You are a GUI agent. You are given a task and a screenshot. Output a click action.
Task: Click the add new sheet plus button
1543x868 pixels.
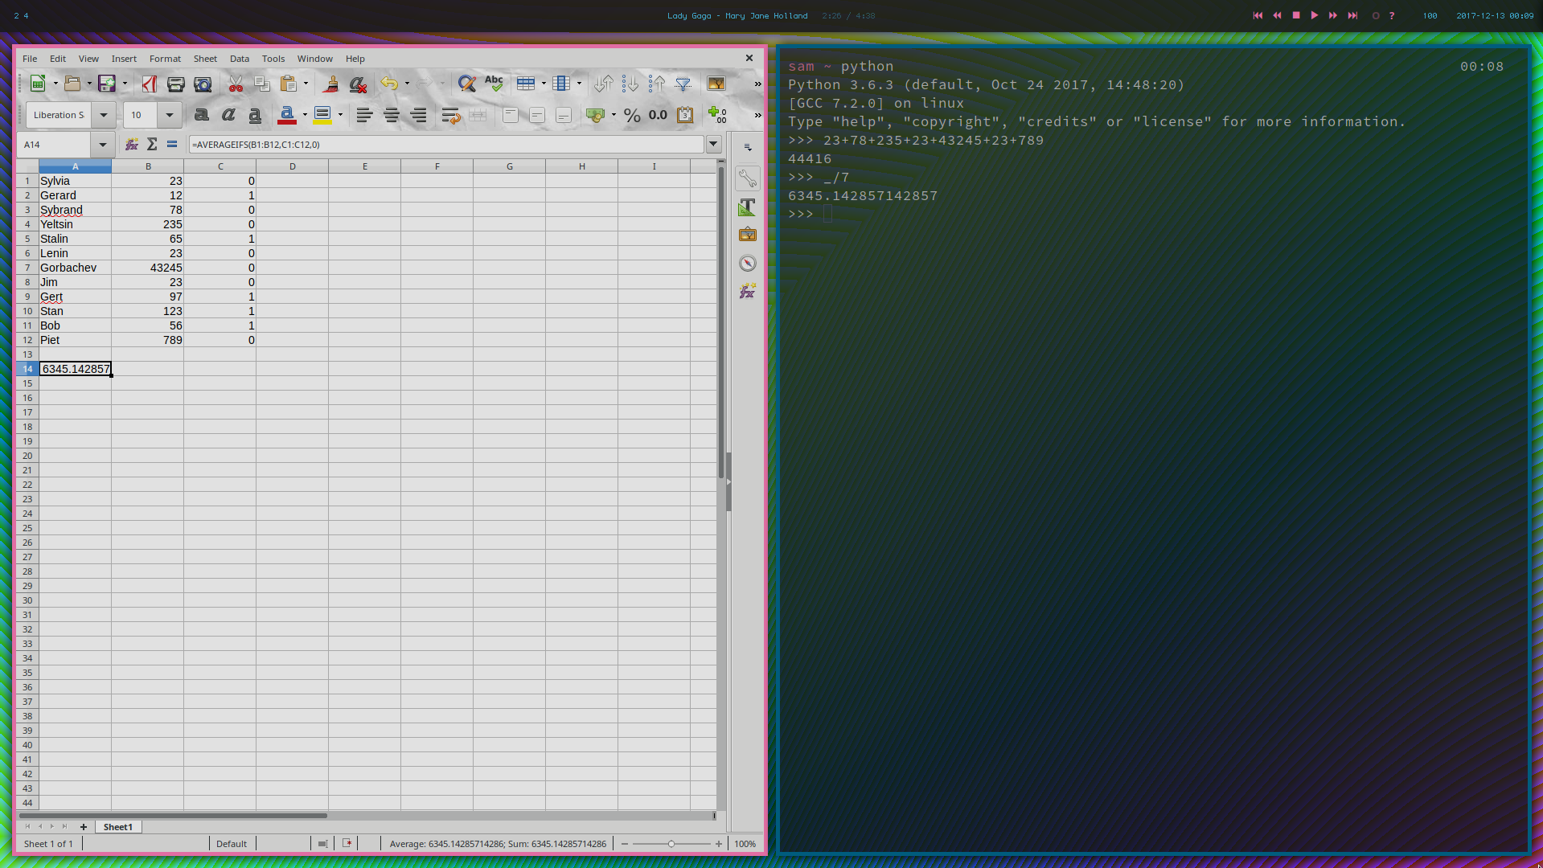pyautogui.click(x=83, y=827)
